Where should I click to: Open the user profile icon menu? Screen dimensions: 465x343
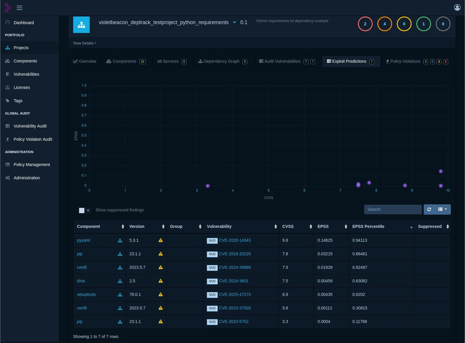(457, 7)
